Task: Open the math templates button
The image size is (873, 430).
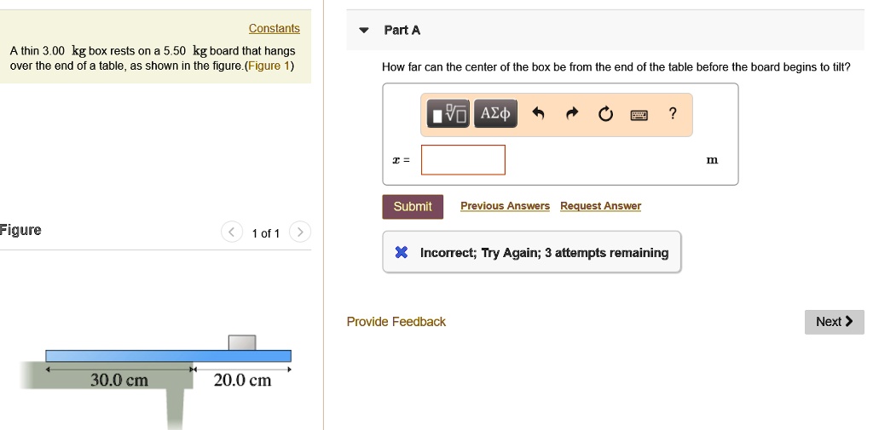Action: [448, 113]
